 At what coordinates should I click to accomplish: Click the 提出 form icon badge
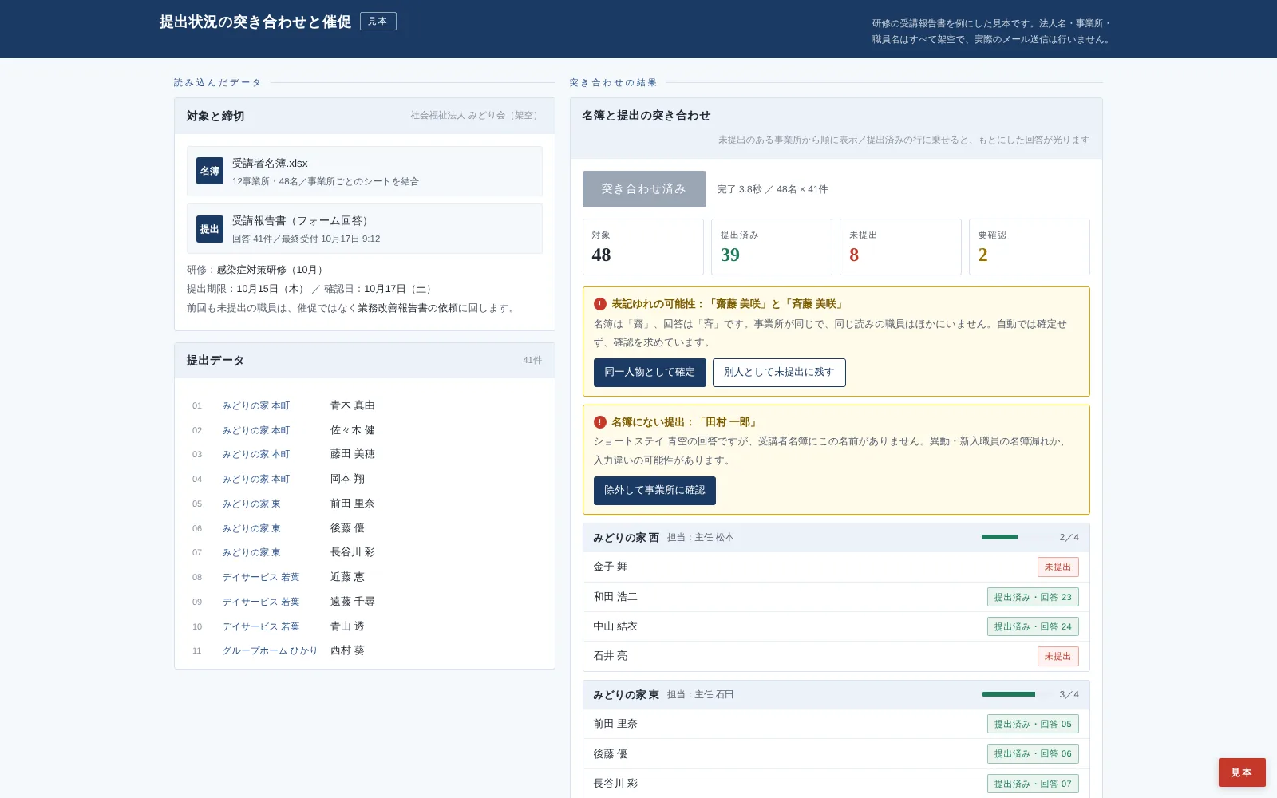pos(210,229)
